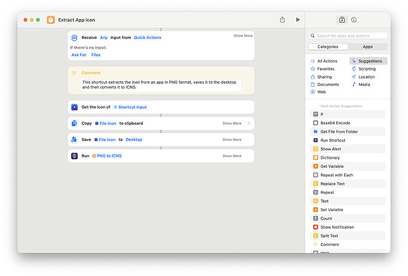408x276 pixels.
Task: Select the Show Alert suggestion icon
Action: pos(315,149)
